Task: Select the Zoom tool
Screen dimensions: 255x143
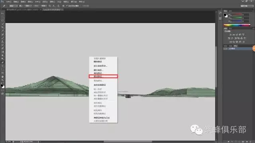Action: pos(2,80)
